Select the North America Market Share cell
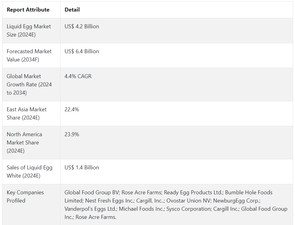The width and height of the screenshot is (295, 225). coord(31,143)
